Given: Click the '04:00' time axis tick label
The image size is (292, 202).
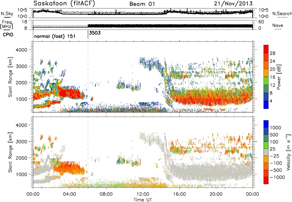Looking at the screenshot, I should (69, 194).
